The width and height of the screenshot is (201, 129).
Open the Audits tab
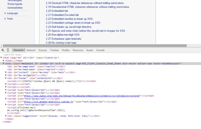coord(90,50)
